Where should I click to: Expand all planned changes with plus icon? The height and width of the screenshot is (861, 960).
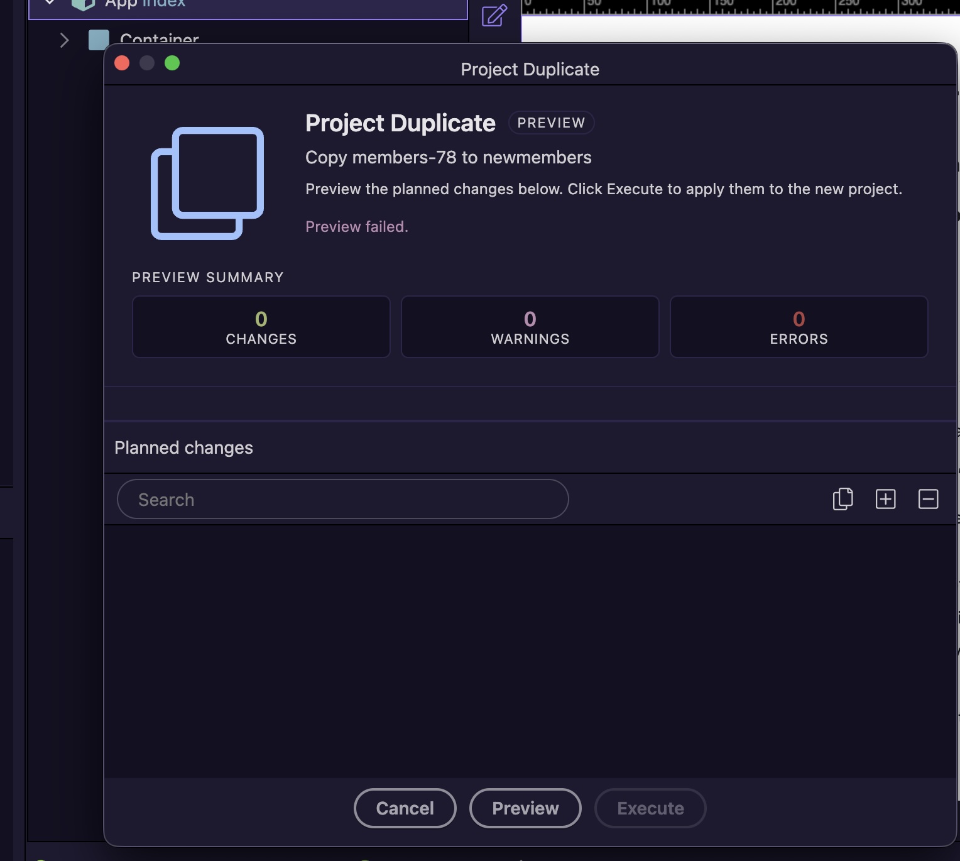coord(885,499)
